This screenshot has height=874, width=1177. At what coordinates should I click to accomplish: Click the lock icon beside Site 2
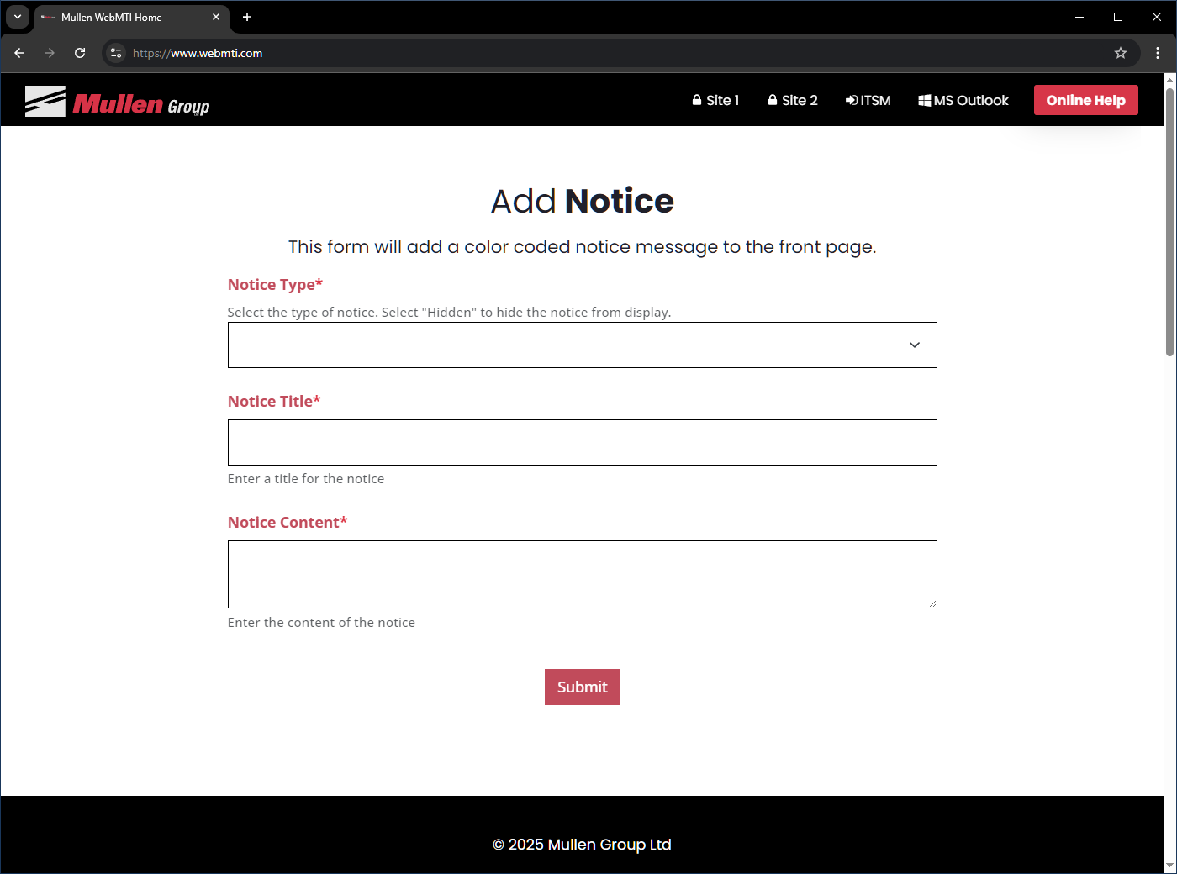(x=773, y=99)
